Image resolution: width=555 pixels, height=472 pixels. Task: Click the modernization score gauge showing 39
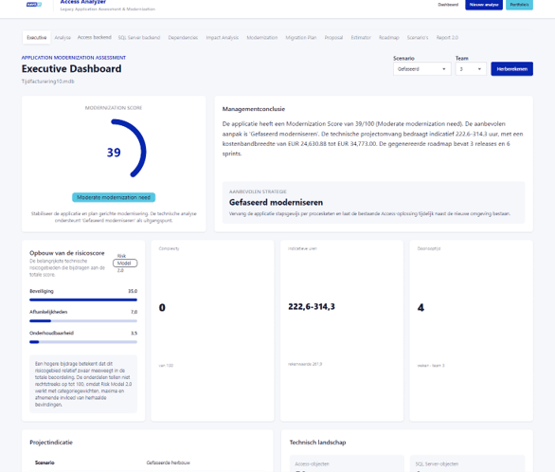tap(120, 148)
